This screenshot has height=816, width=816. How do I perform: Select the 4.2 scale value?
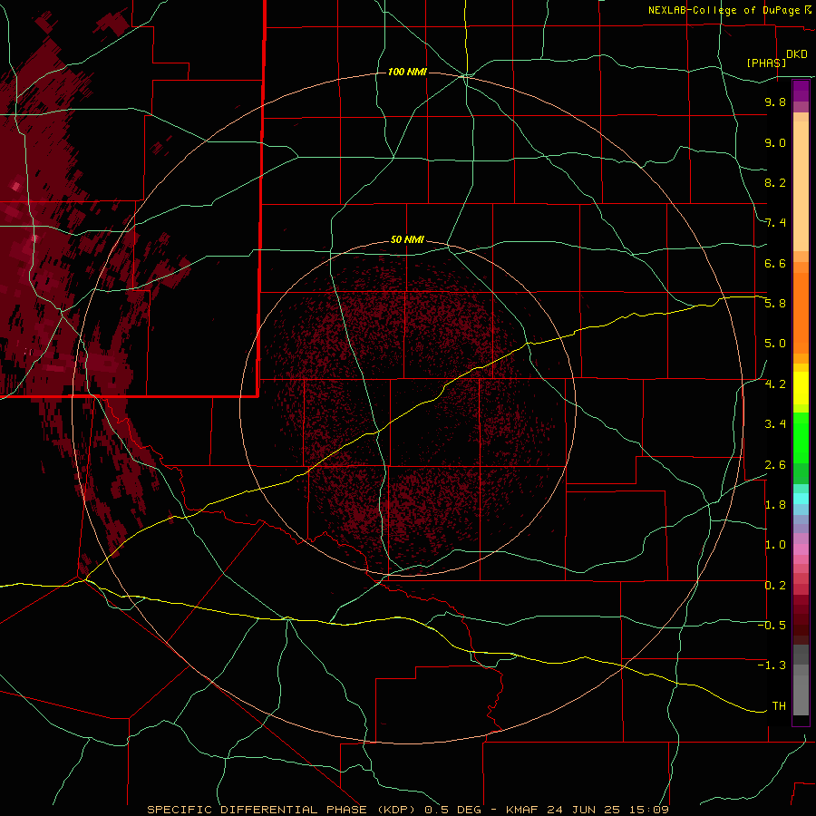pyautogui.click(x=775, y=384)
